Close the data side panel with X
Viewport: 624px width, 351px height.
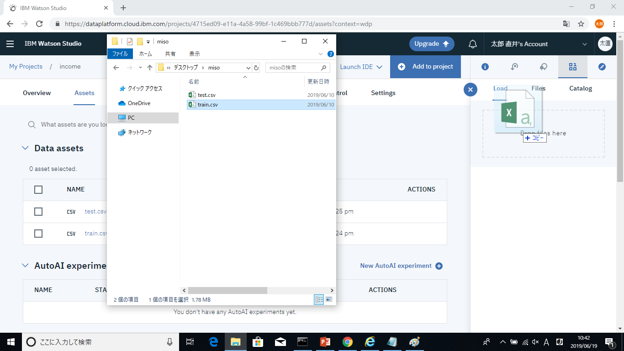click(x=471, y=89)
